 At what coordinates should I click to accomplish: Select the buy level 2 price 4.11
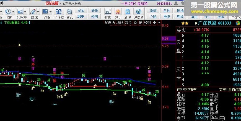coord(205,68)
